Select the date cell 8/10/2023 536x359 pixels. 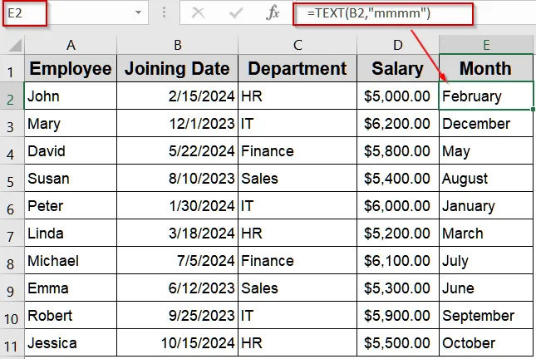[177, 178]
